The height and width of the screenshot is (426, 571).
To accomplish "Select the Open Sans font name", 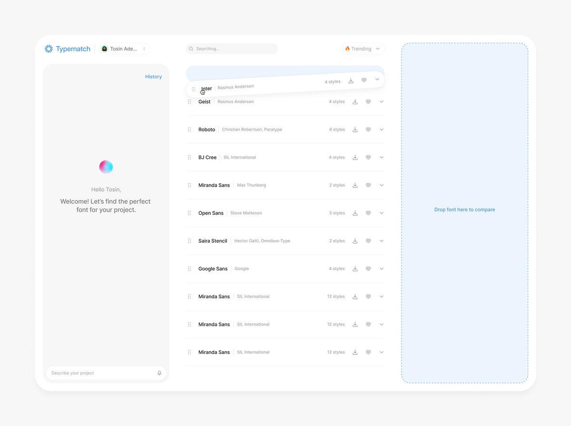I will point(211,213).
